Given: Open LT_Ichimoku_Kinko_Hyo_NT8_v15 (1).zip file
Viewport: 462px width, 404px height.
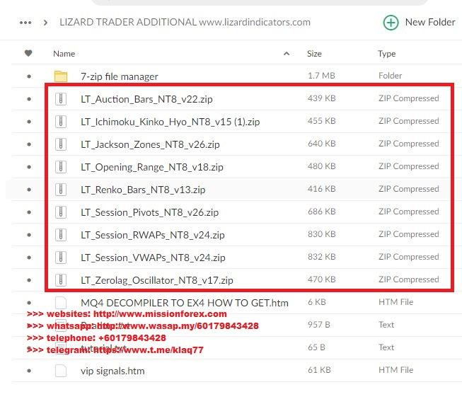Looking at the screenshot, I should (170, 122).
